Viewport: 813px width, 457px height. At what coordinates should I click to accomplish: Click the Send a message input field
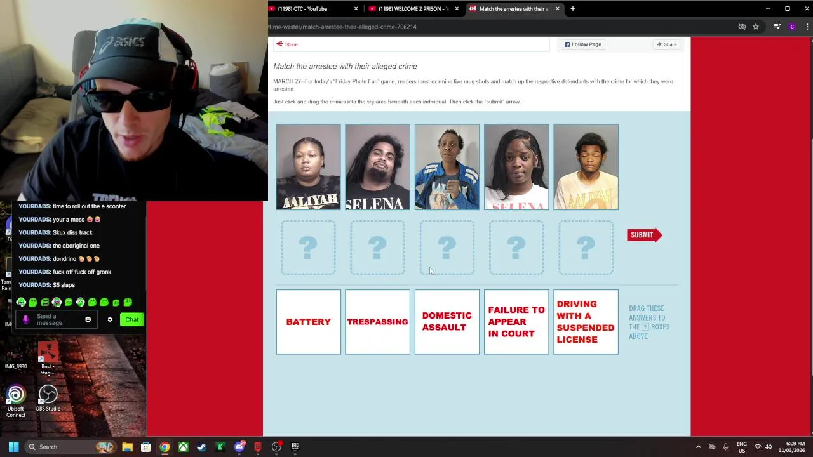click(x=57, y=319)
